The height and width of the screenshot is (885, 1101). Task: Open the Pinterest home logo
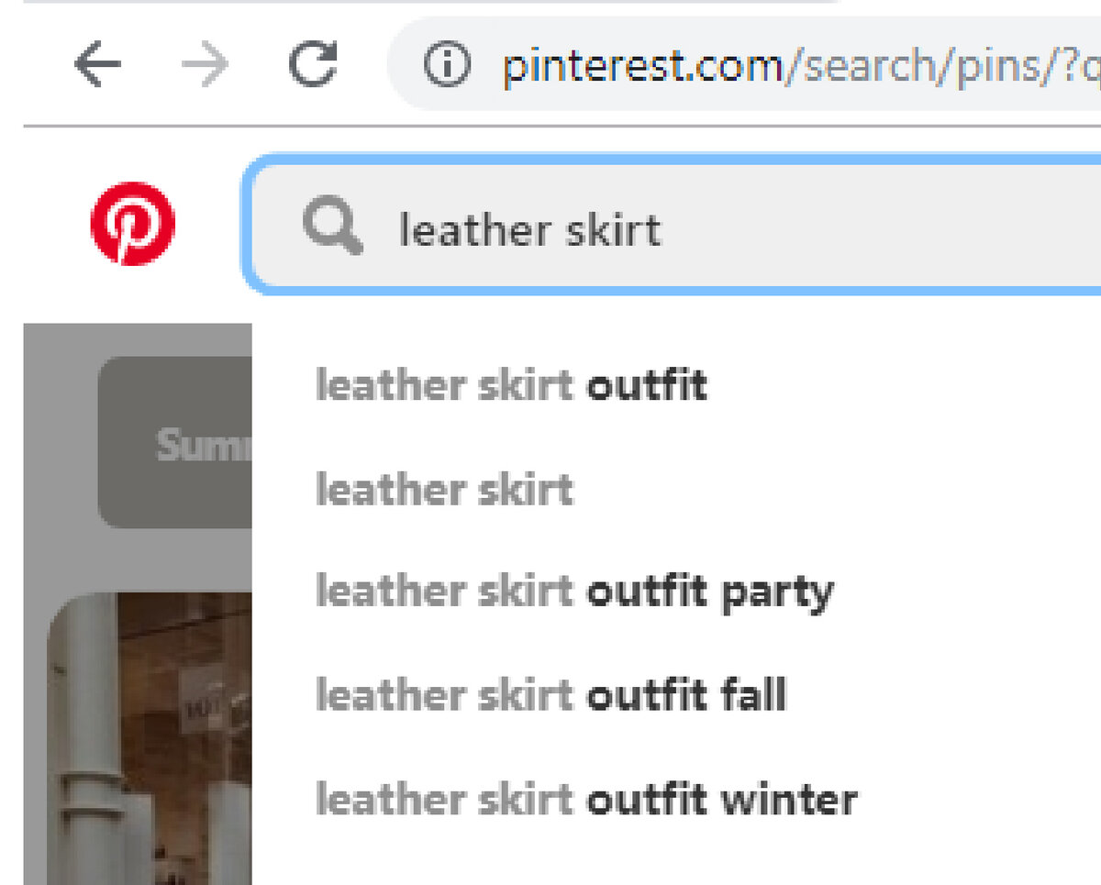pos(133,224)
